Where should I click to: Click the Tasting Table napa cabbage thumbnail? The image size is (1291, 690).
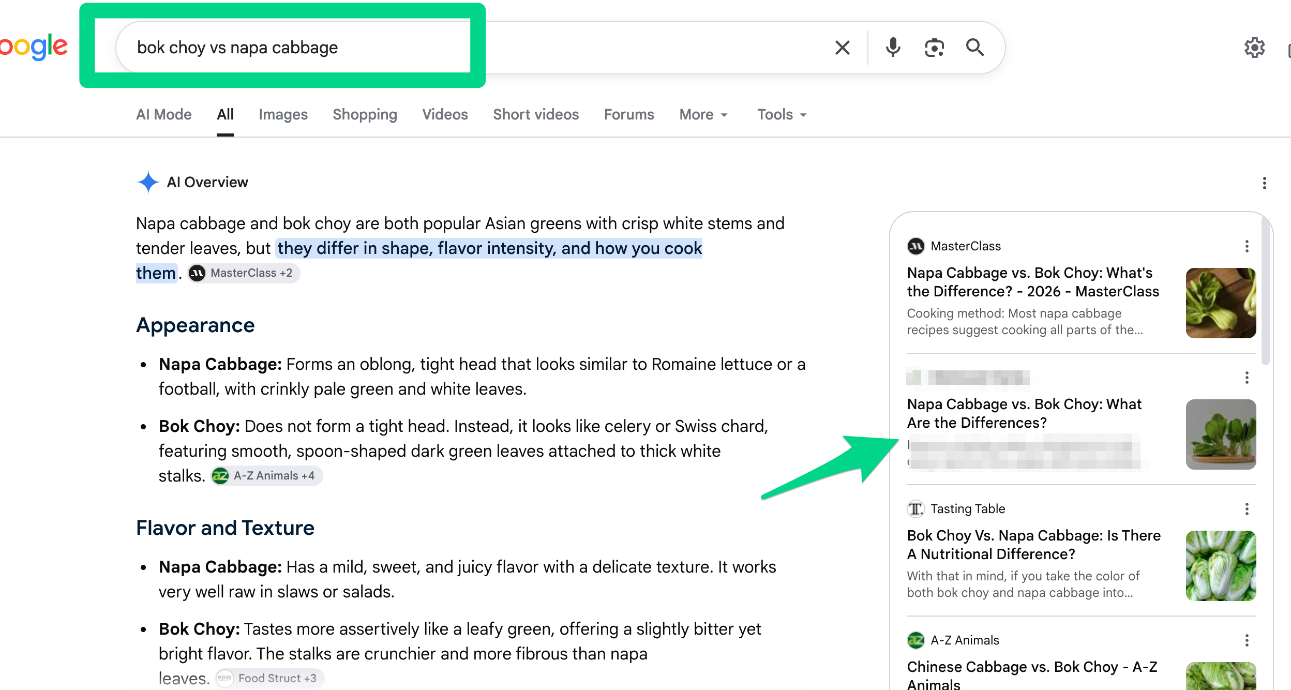click(1221, 566)
